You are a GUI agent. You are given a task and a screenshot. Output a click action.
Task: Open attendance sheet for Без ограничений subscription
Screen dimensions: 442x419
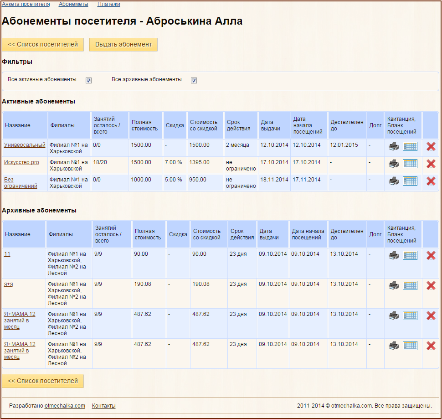coord(410,181)
